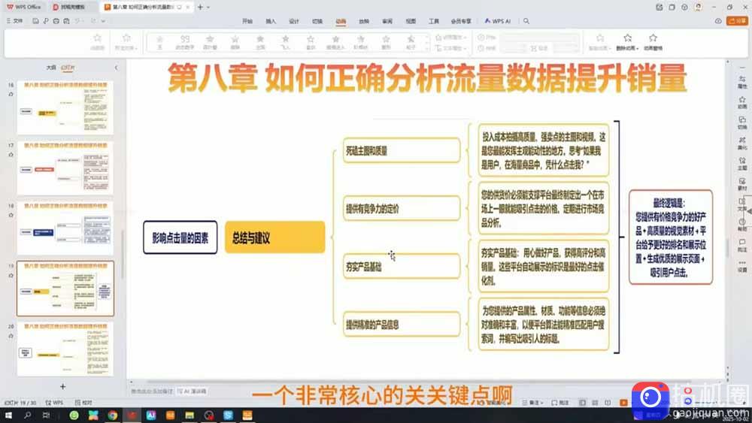This screenshot has width=752, height=423.
Task: Click animation star marker under slide 16
Action: pyautogui.click(x=11, y=95)
